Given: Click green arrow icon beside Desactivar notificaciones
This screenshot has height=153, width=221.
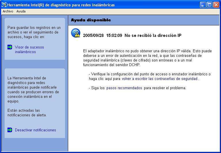Looking at the screenshot, I should coord(10,130).
